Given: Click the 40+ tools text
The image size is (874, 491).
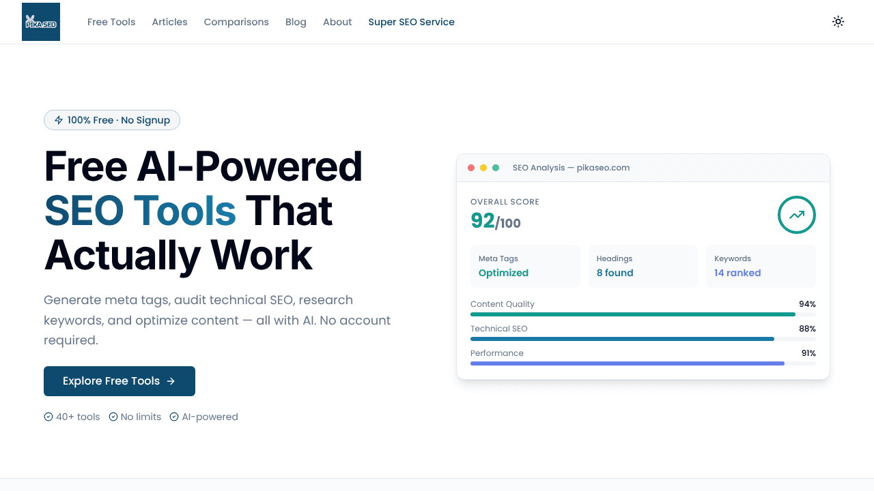Looking at the screenshot, I should 78,417.
